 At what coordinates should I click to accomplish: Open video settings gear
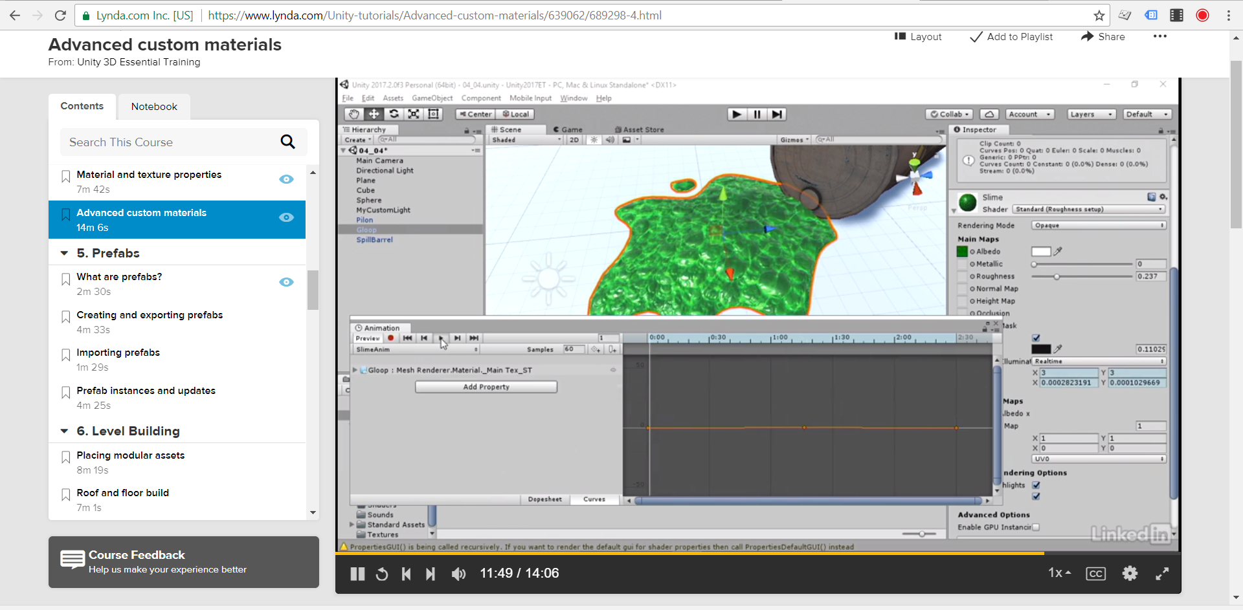1130,573
